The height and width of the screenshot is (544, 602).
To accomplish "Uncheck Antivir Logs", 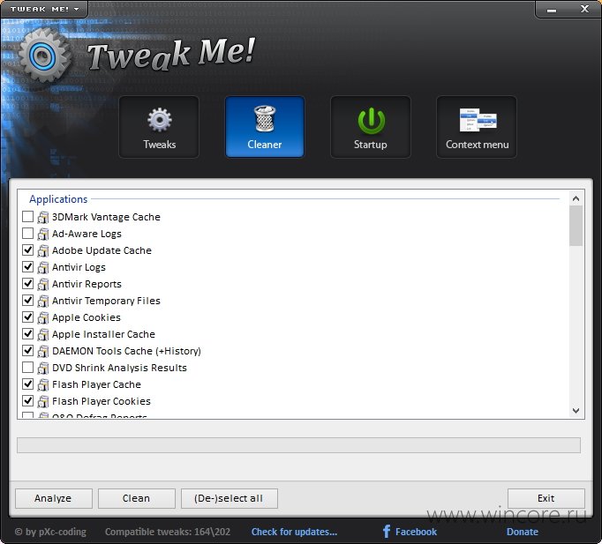I will [x=27, y=267].
